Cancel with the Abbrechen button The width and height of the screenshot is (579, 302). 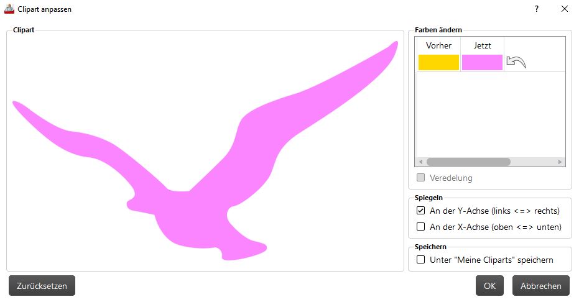point(541,286)
